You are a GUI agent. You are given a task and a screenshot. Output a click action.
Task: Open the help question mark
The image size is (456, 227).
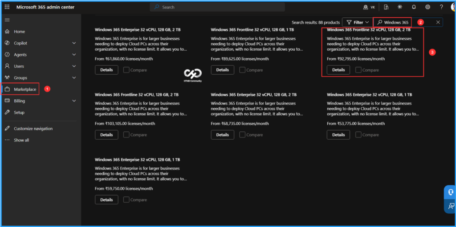point(441,7)
